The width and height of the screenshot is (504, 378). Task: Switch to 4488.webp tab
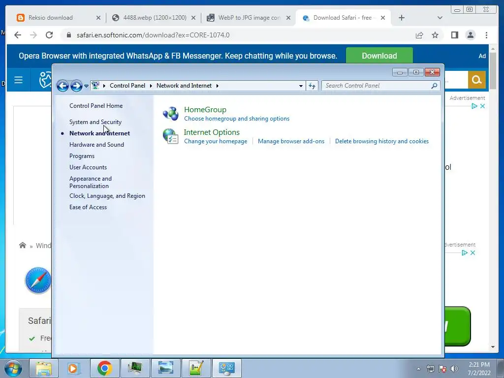coord(155,18)
